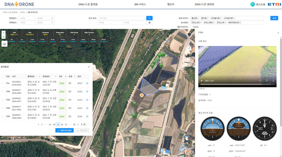Open view icon for row 20200917-0558-0043
Image resolution: width=282 pixels, height=157 pixels.
(87, 116)
